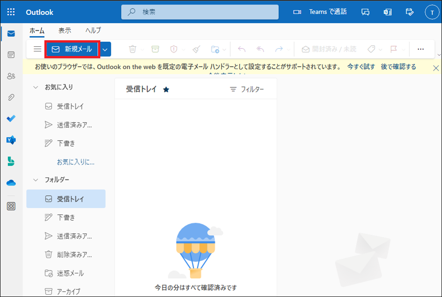The height and width of the screenshot is (297, 442).
Task: Open the report options dropdown arrow
Action: point(184,49)
